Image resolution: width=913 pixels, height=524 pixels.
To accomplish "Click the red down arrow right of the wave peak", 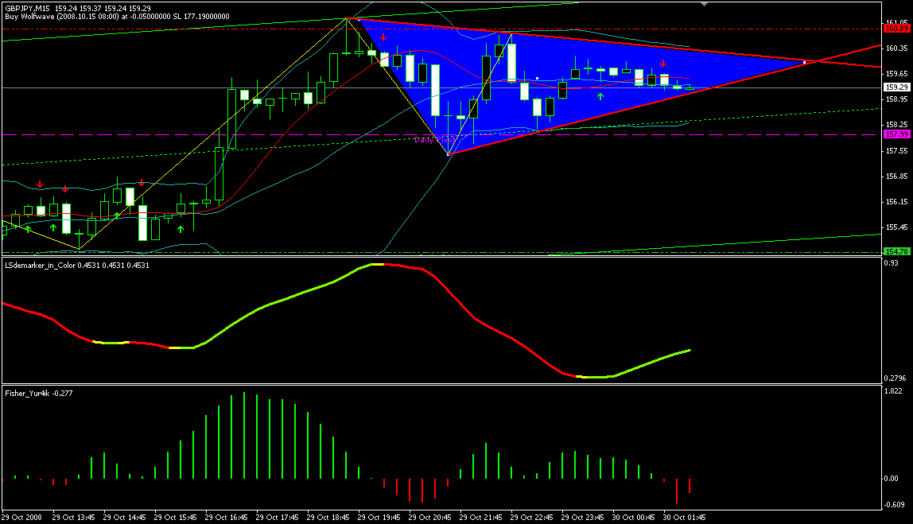I will (x=383, y=37).
